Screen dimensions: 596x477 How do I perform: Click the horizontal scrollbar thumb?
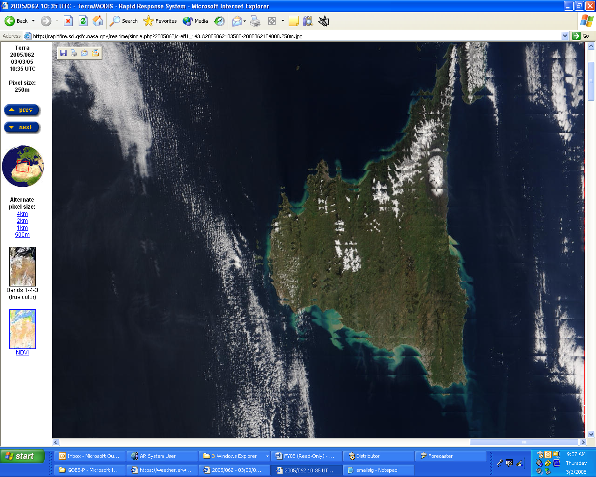tap(524, 442)
